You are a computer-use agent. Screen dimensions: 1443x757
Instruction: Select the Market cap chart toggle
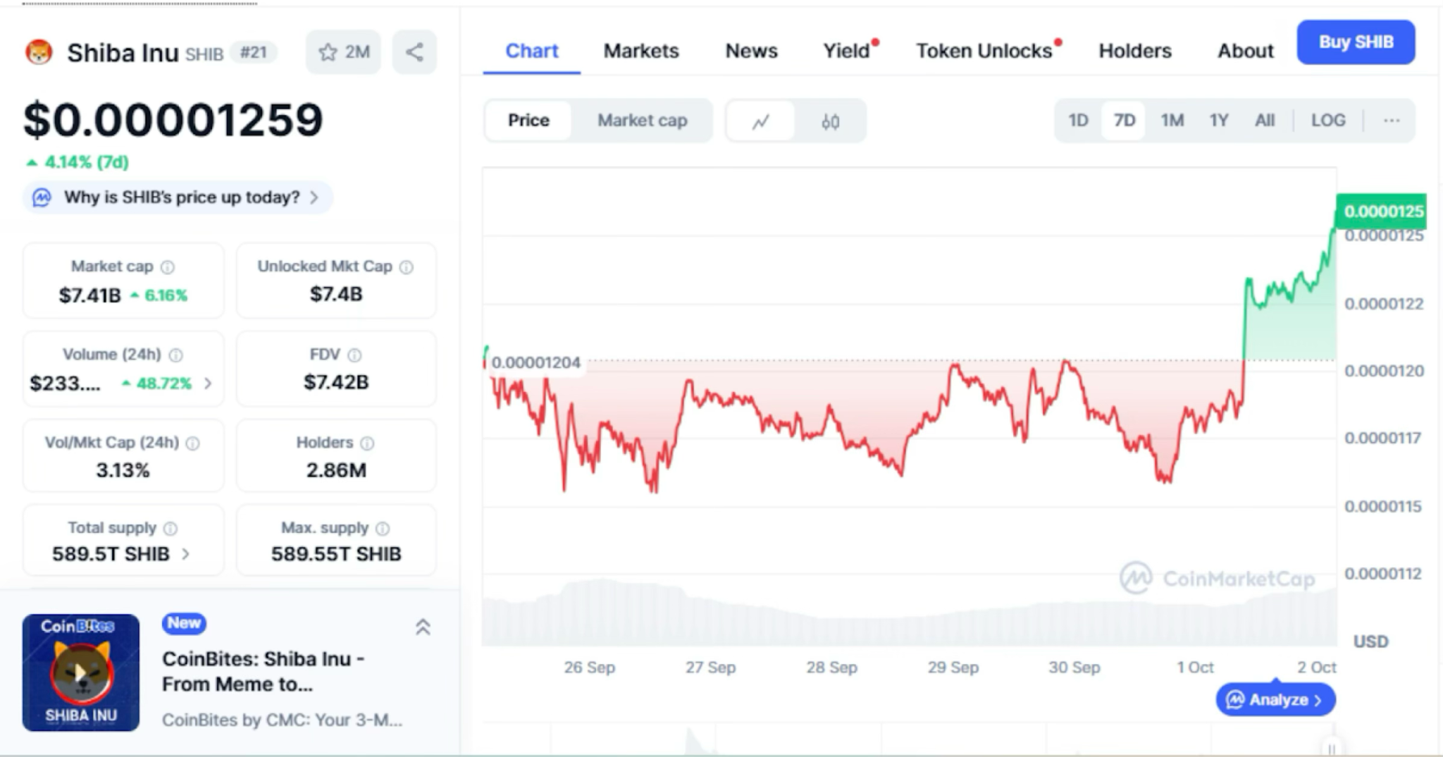(x=642, y=121)
